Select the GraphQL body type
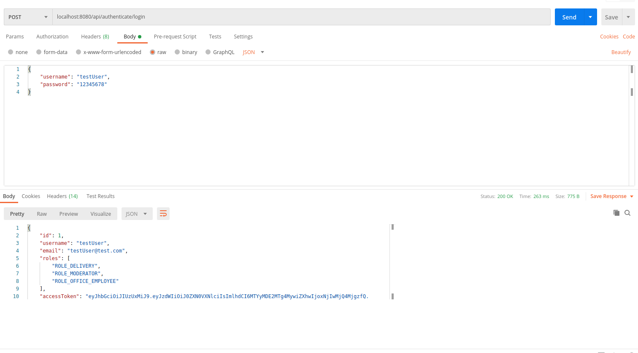The image size is (638, 353). click(x=220, y=52)
